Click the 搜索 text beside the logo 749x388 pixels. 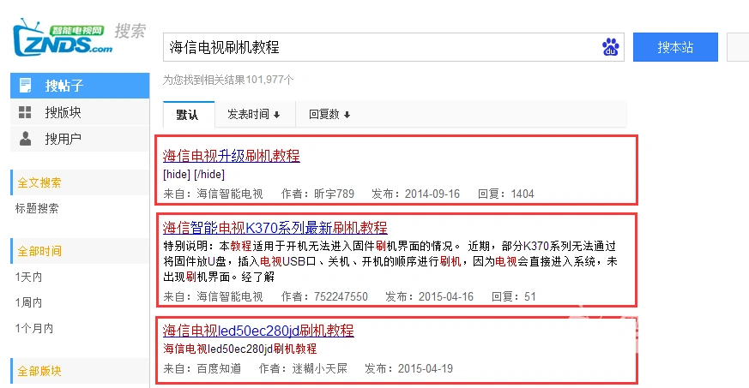click(130, 31)
